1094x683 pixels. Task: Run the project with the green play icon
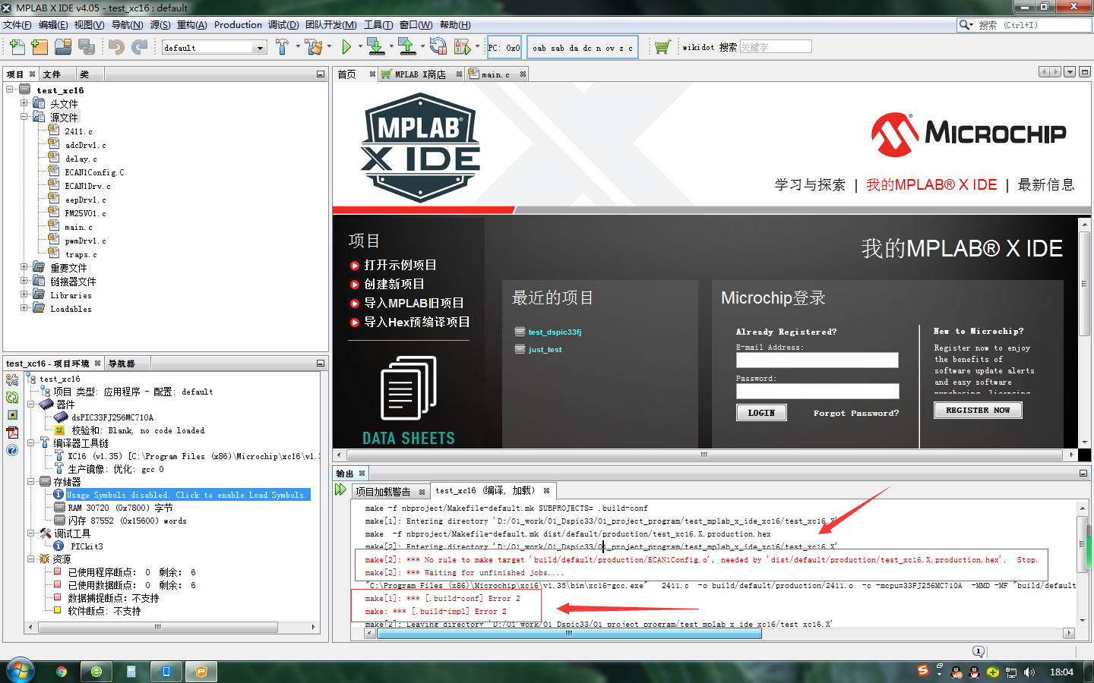[346, 47]
